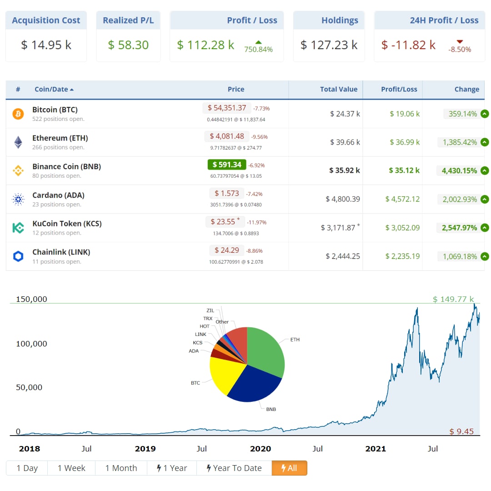Switch chart range to 1 Week
491x491 pixels.
(x=71, y=468)
